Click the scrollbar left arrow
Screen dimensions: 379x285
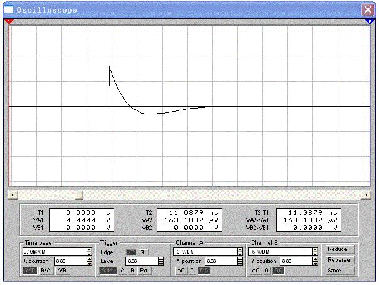[x=13, y=195]
